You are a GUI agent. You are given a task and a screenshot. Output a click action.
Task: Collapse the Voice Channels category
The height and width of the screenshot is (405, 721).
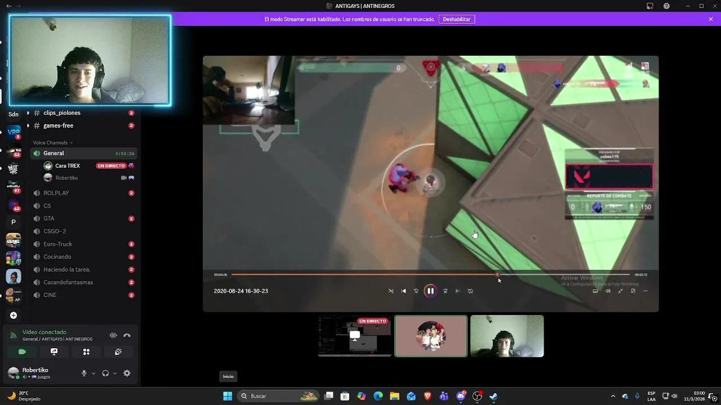(53, 142)
